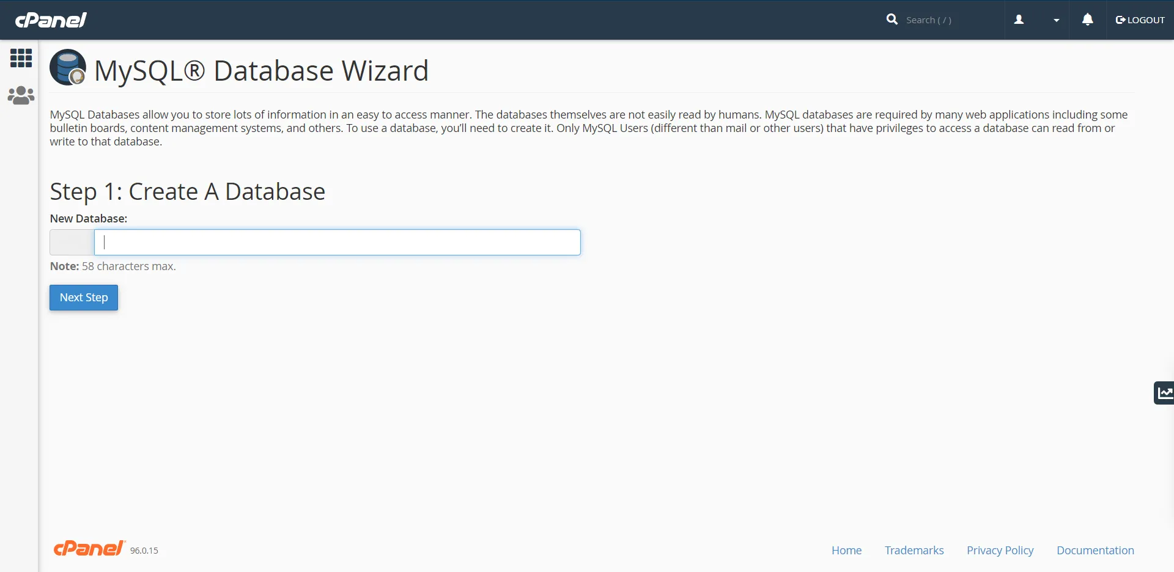The width and height of the screenshot is (1174, 572).
Task: Click the database prefix box
Action: (72, 243)
